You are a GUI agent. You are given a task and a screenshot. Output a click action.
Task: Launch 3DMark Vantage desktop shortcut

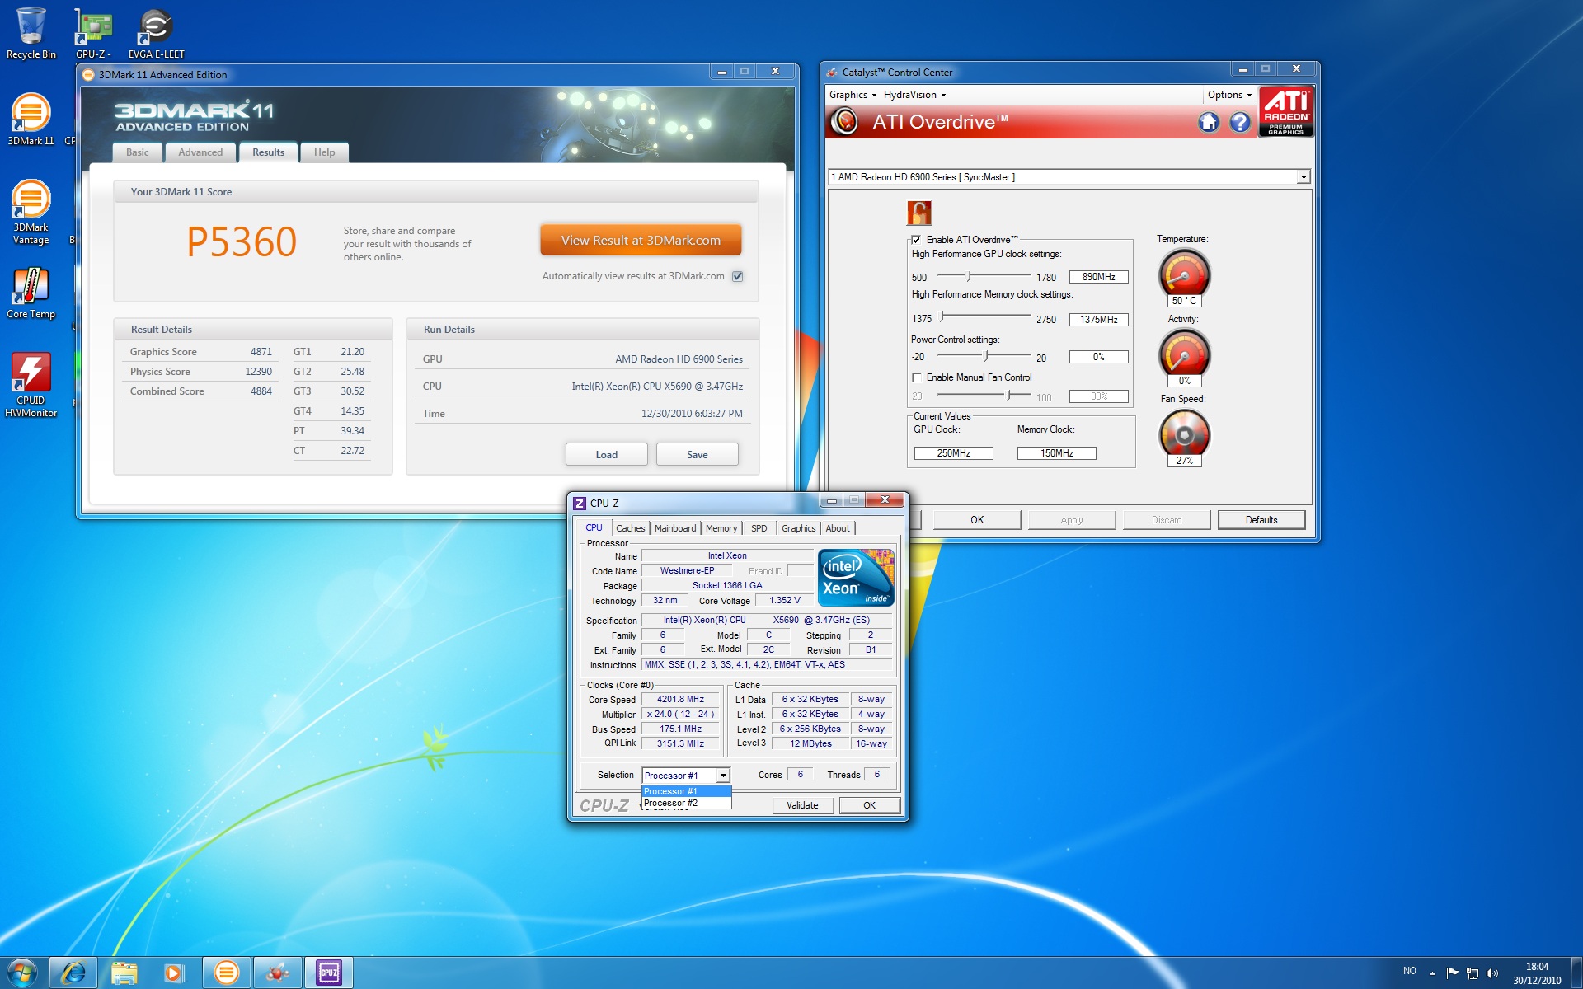pos(31,212)
